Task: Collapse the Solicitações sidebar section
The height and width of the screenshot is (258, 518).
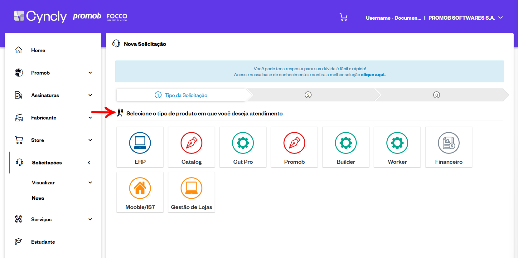Action: [89, 163]
